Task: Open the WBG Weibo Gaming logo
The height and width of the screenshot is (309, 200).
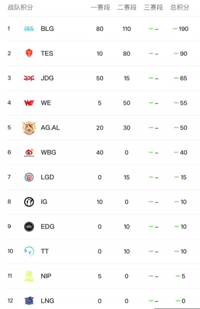Action: pos(29,152)
